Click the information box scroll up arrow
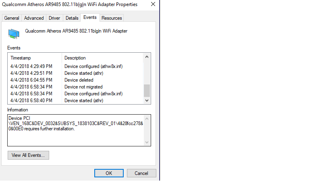Screen dimensions: 330x185 pos(147,119)
